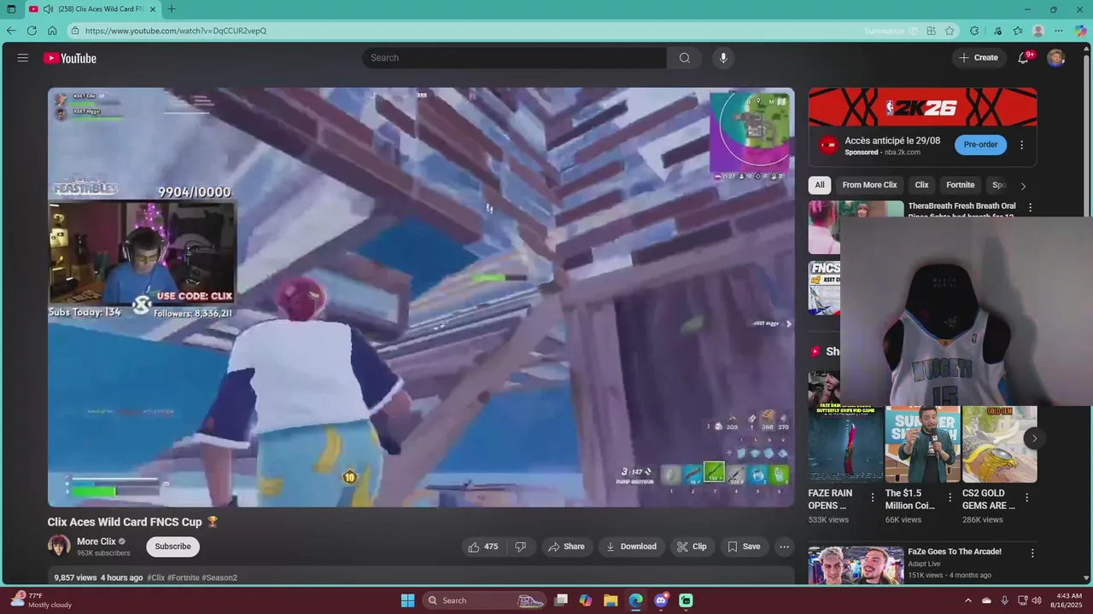Show next Shorts with right arrow
This screenshot has width=1093, height=614.
[1034, 438]
